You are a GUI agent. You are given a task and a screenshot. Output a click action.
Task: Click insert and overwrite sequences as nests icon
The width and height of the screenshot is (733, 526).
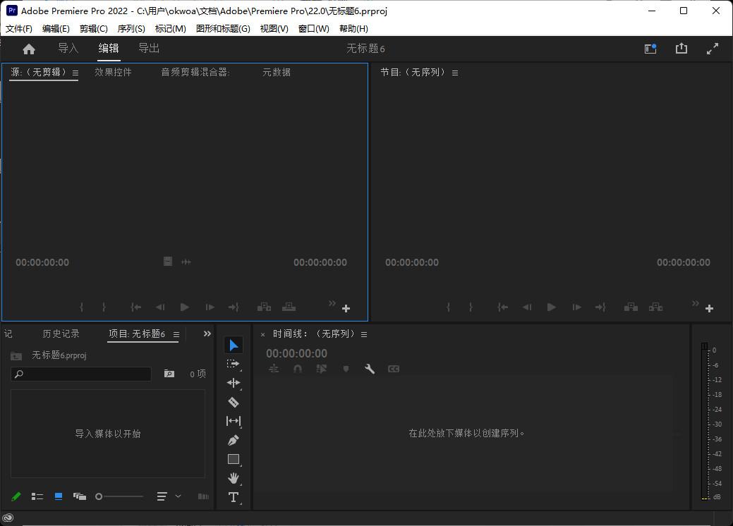tap(274, 369)
